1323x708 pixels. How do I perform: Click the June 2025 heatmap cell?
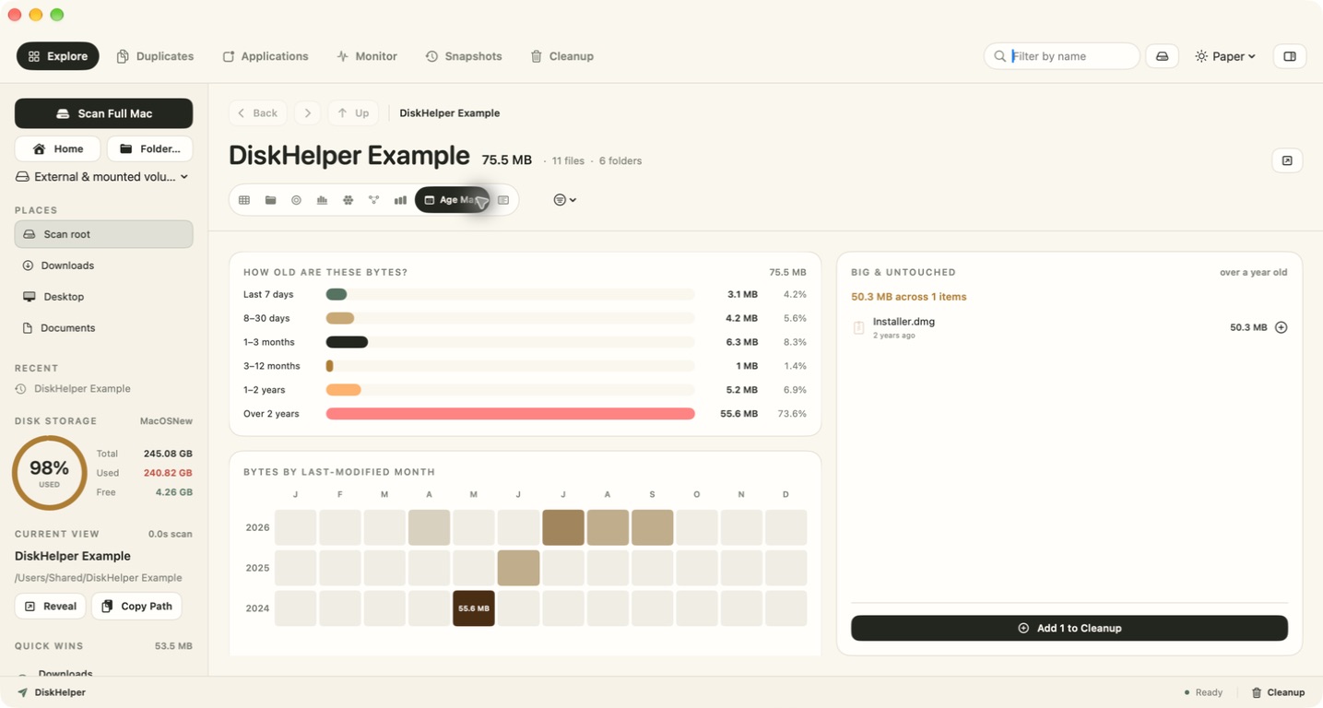(518, 568)
